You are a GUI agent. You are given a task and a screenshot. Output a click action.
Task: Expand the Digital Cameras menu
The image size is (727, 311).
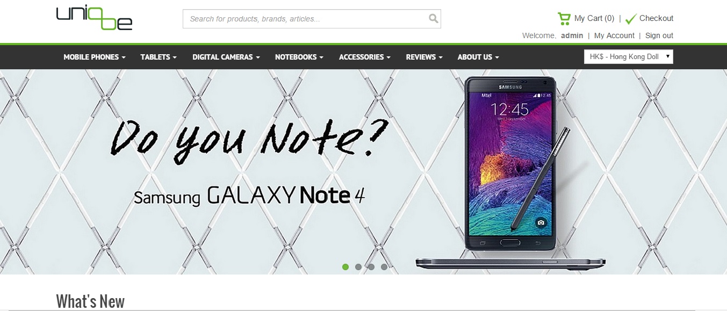pos(226,57)
